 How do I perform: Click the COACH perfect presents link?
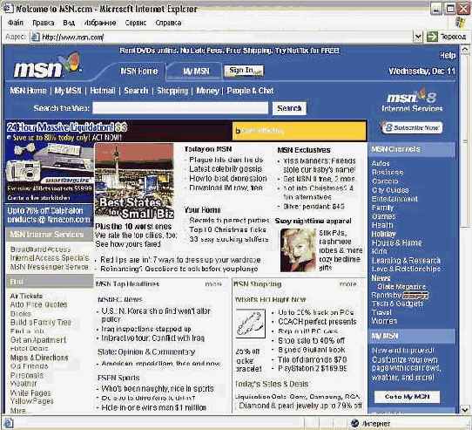click(317, 322)
